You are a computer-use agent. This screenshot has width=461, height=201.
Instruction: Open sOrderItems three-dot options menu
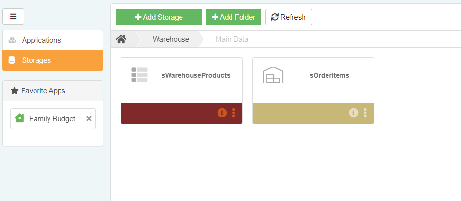(365, 112)
